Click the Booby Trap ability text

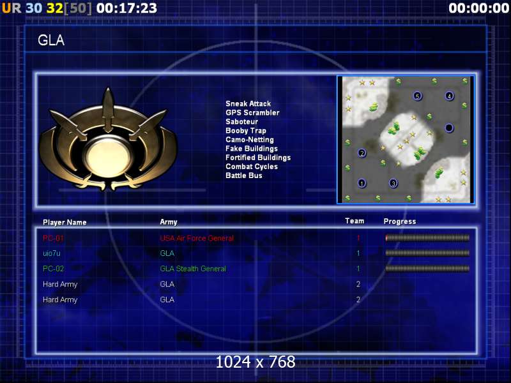pyautogui.click(x=246, y=131)
